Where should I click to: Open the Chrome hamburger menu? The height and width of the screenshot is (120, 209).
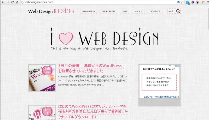(208, 2)
